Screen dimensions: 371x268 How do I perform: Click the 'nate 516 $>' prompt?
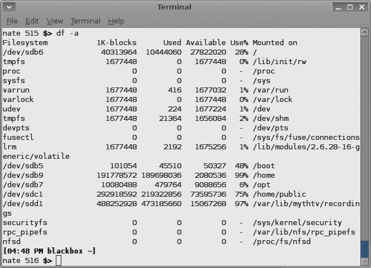pos(27,260)
